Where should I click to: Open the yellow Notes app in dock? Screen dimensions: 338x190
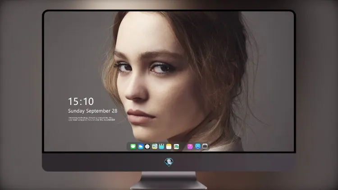(169, 146)
